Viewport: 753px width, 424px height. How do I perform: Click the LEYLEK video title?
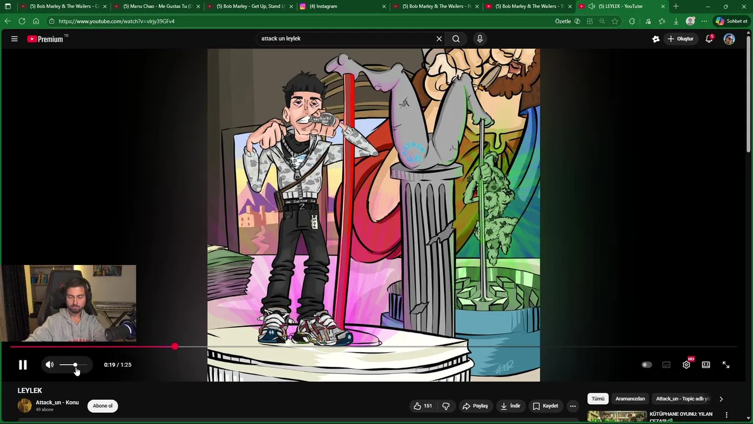point(30,390)
